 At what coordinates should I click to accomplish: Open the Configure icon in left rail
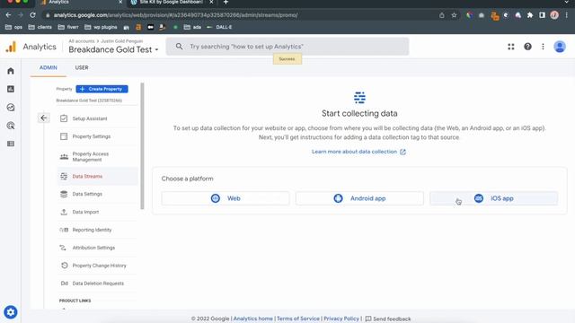(11, 144)
